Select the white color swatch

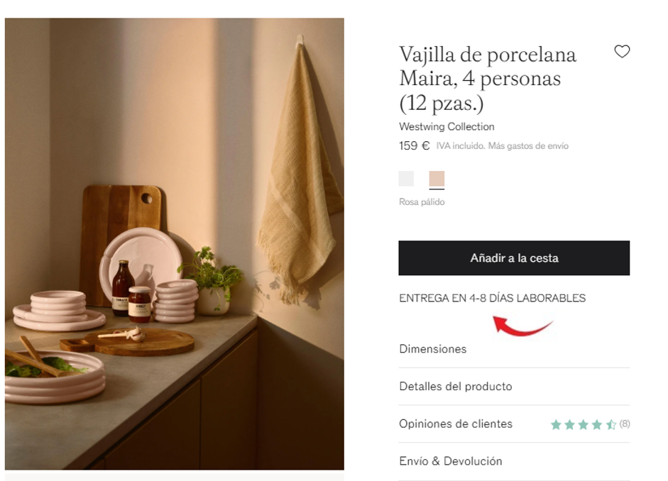point(406,178)
